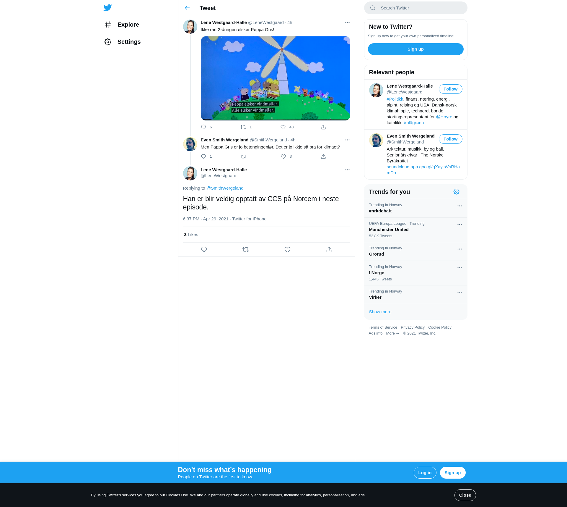
Task: Open Lene Westgaard-Halle name in Relevant people
Action: 410,86
